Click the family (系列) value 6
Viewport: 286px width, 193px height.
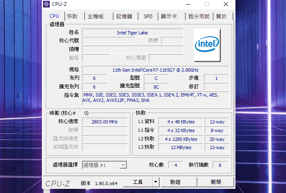(95, 78)
